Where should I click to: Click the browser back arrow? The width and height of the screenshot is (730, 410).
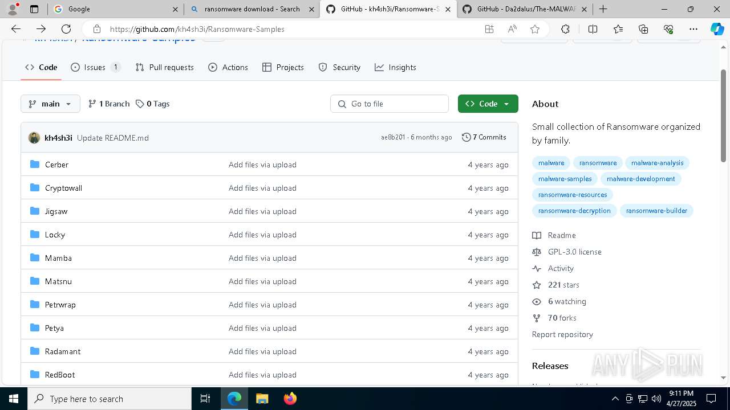16,29
